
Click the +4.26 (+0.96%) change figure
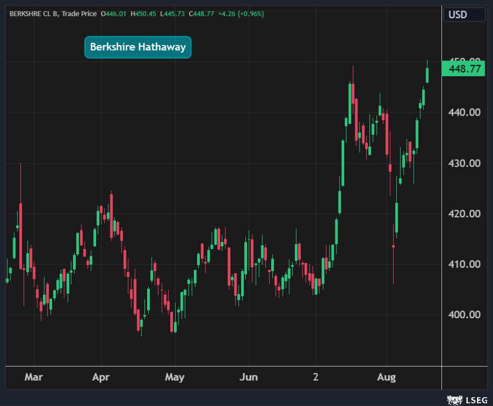pos(240,14)
